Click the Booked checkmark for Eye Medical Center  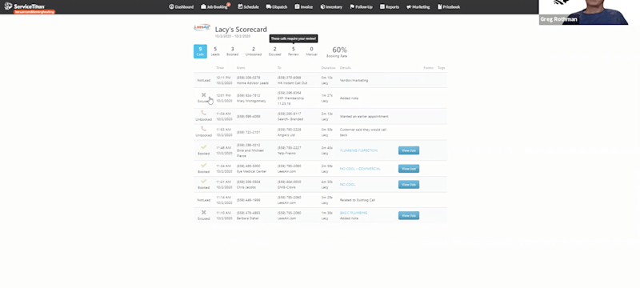coord(203,166)
